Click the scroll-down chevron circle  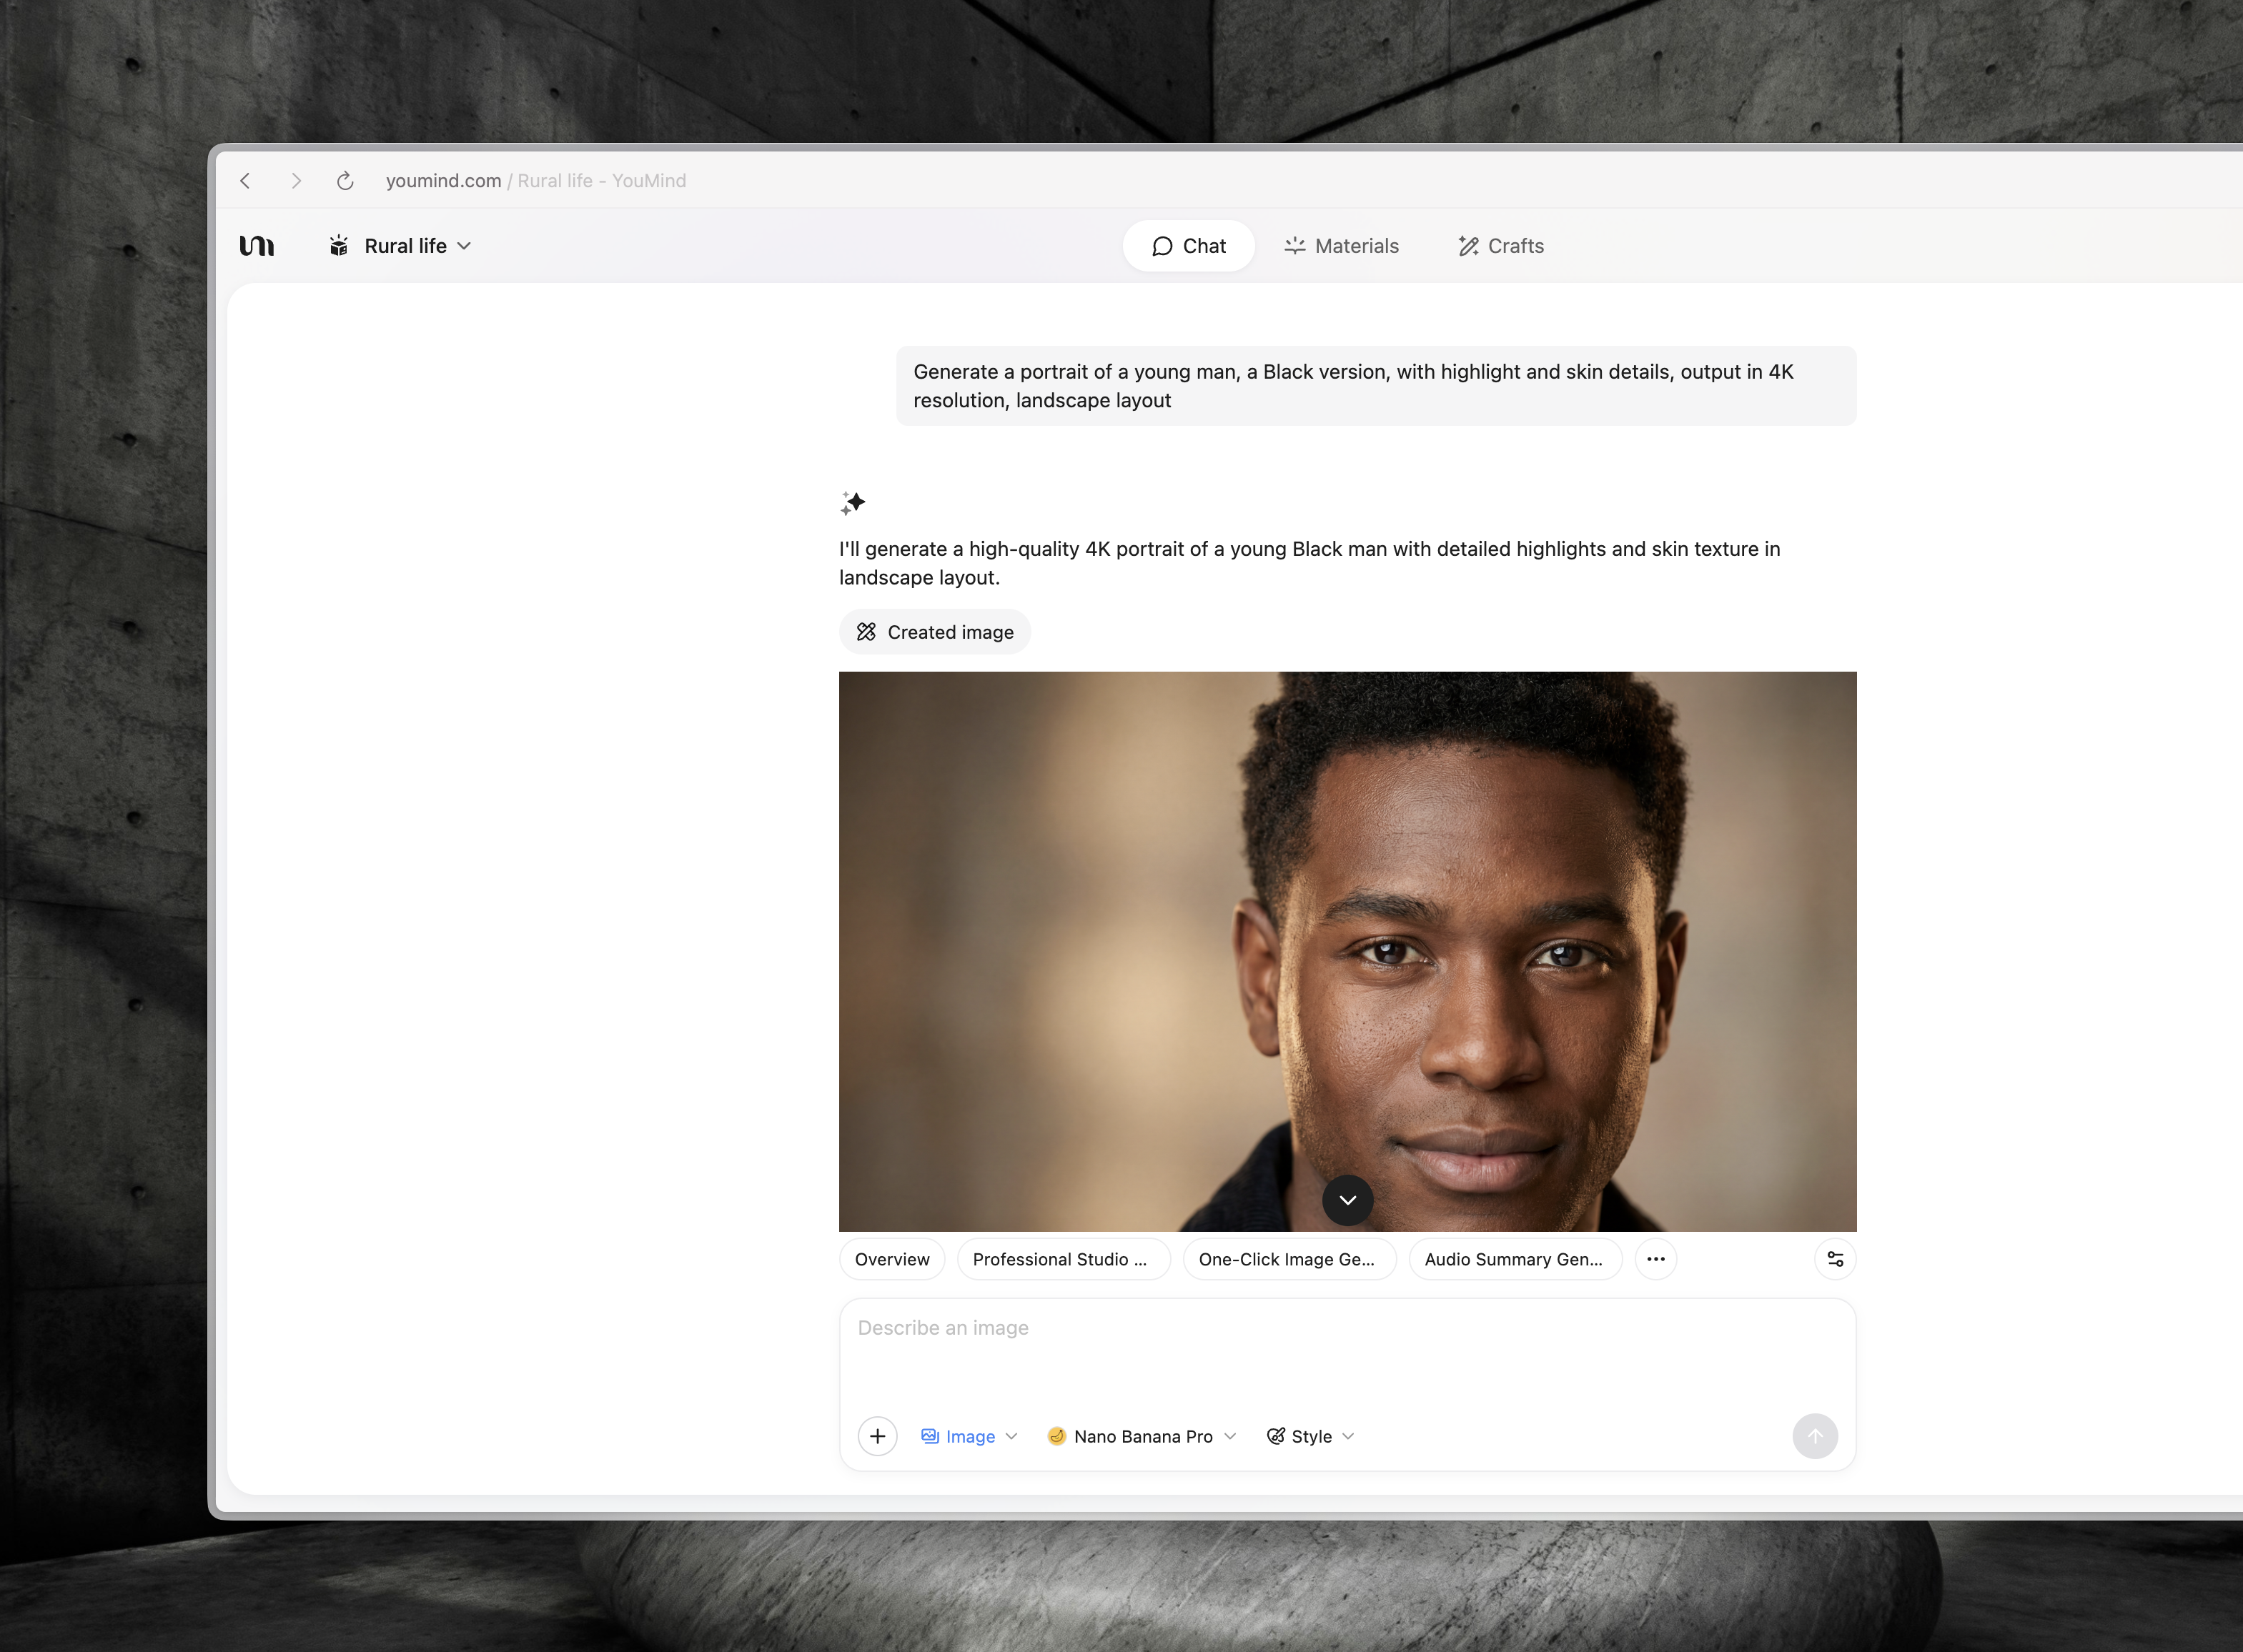[1347, 1200]
